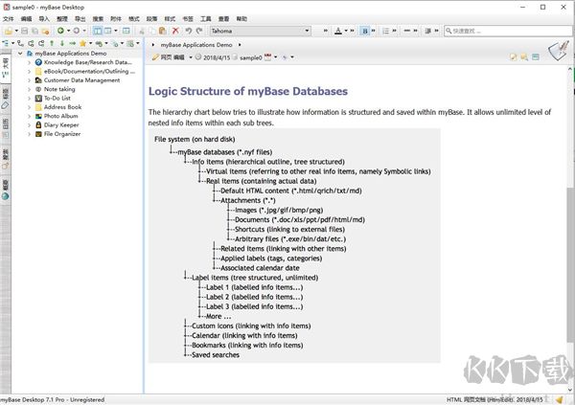The image size is (575, 405).
Task: Toggle bold formatting button B
Action: (365, 32)
